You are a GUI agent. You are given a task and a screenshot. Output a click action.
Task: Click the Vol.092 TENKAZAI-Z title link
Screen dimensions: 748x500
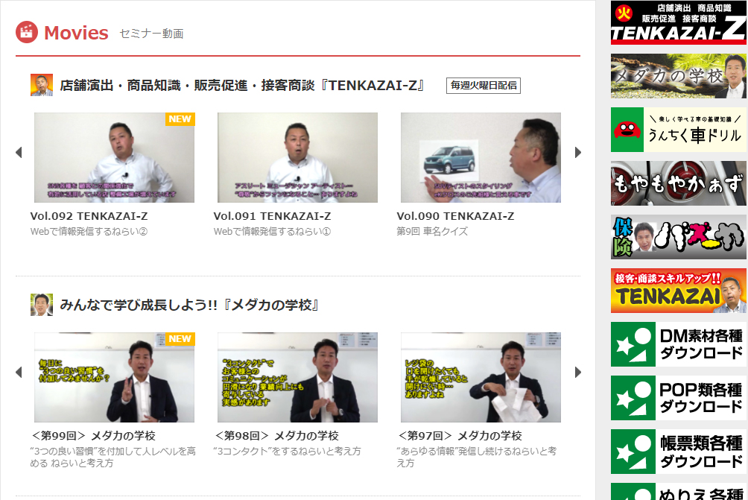(x=89, y=216)
